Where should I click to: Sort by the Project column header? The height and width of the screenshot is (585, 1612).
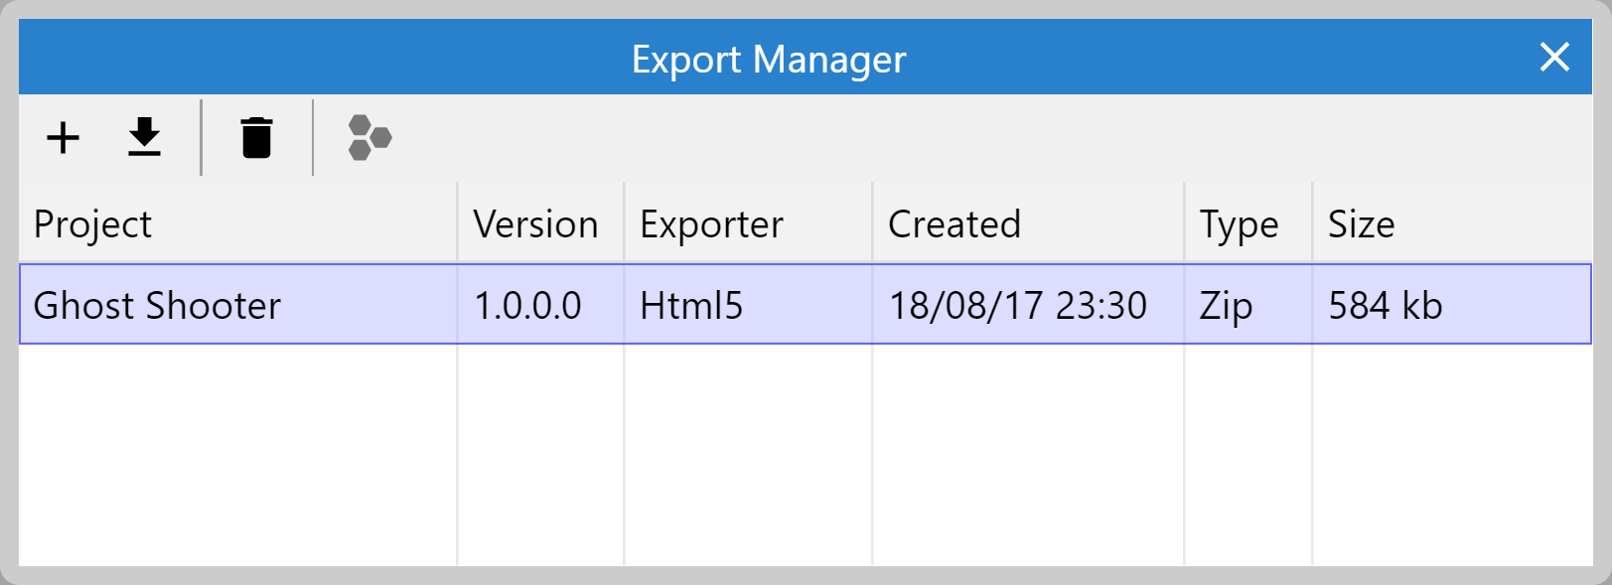point(92,223)
